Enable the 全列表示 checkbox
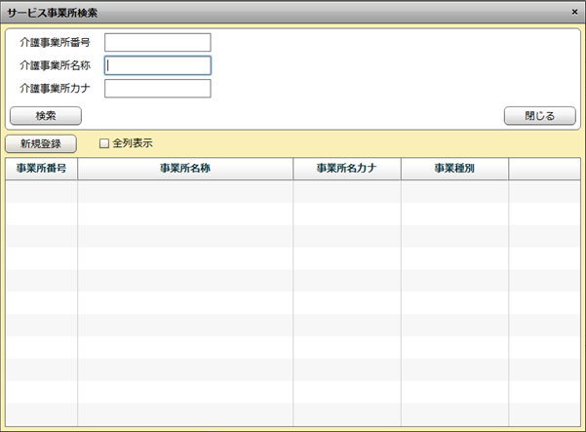 pos(104,143)
